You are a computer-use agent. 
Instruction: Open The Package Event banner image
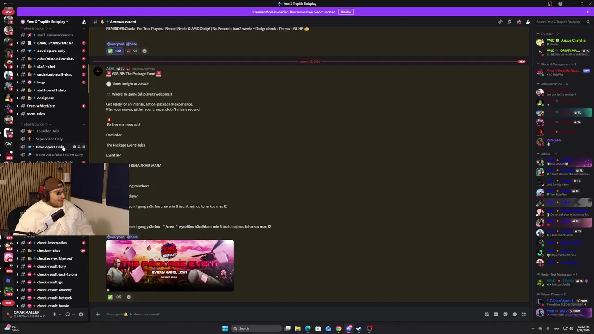(170, 266)
